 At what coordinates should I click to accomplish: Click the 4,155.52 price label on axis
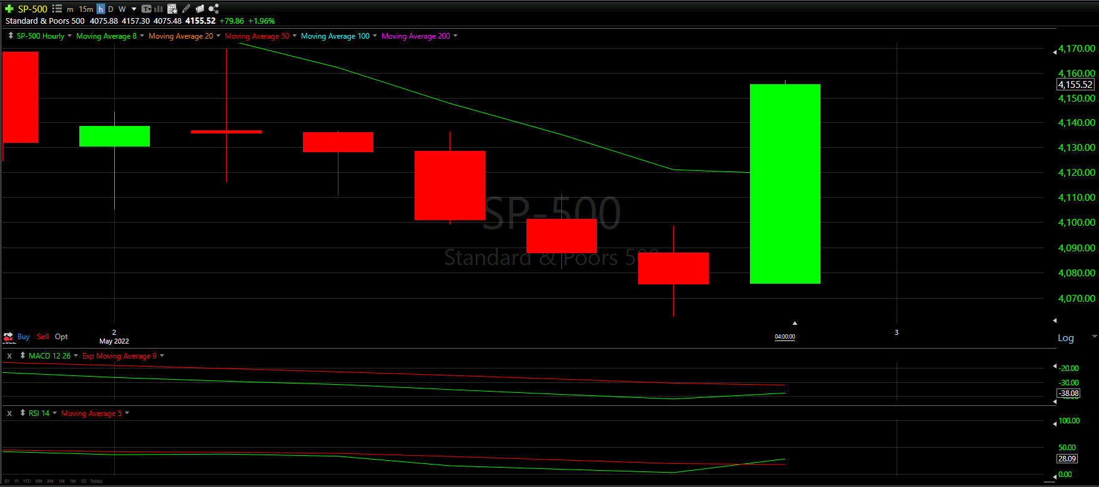point(1075,85)
